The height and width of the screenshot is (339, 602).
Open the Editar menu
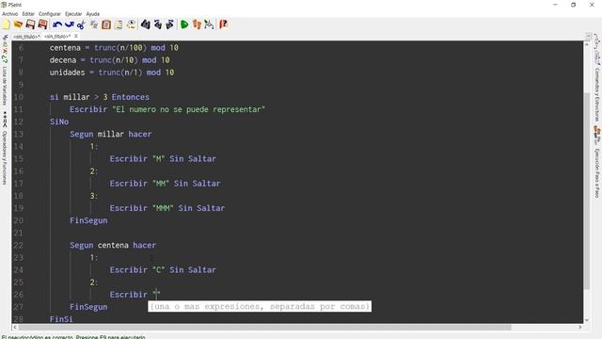[28, 14]
